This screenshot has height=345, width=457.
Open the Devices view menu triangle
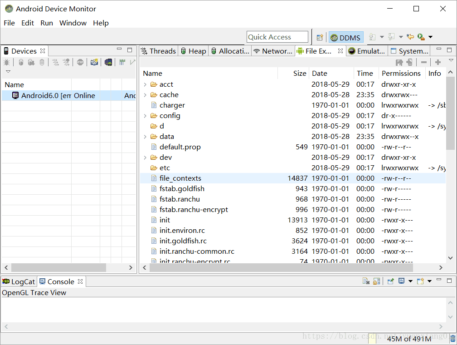8,72
